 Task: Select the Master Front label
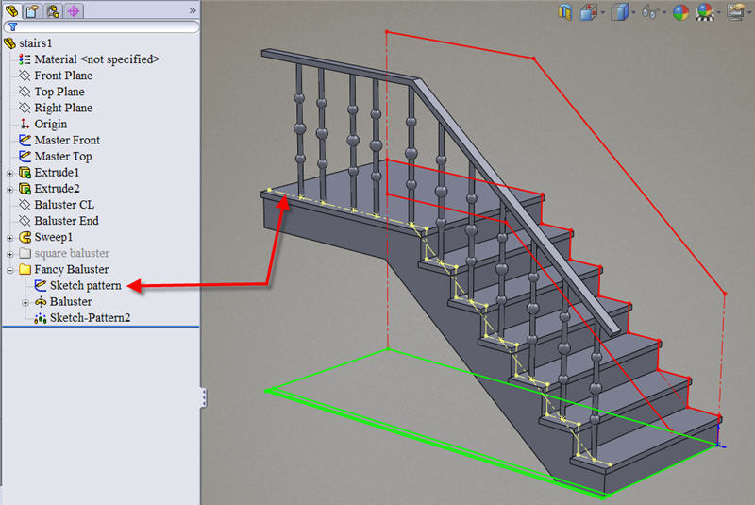(x=67, y=140)
